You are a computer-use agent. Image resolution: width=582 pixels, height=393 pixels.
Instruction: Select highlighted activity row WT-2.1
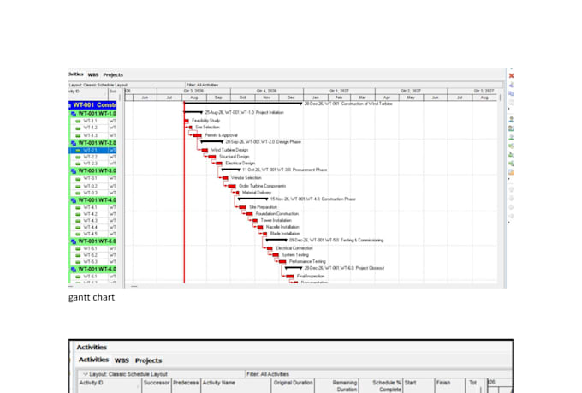[92, 151]
